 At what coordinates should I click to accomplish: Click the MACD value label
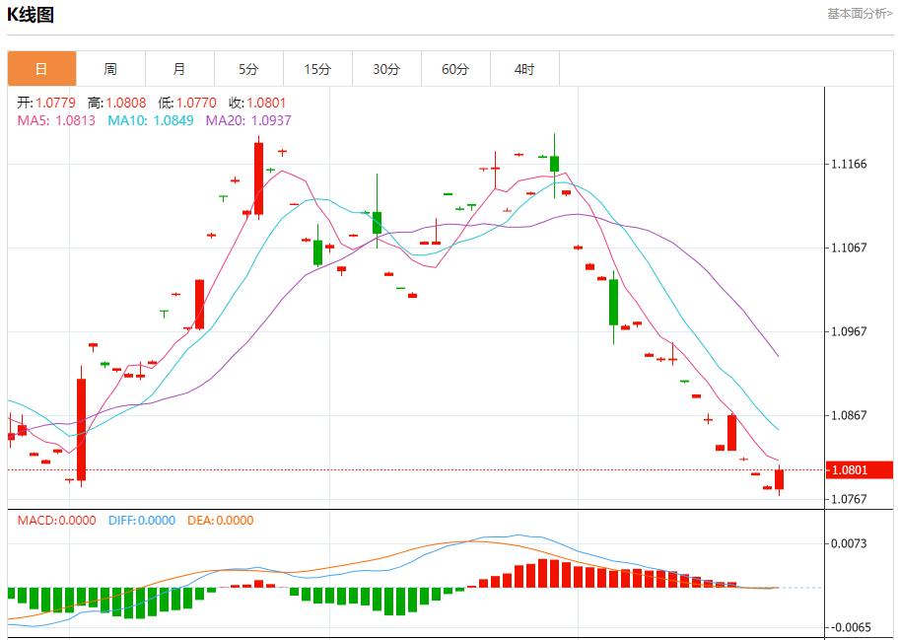tap(56, 521)
